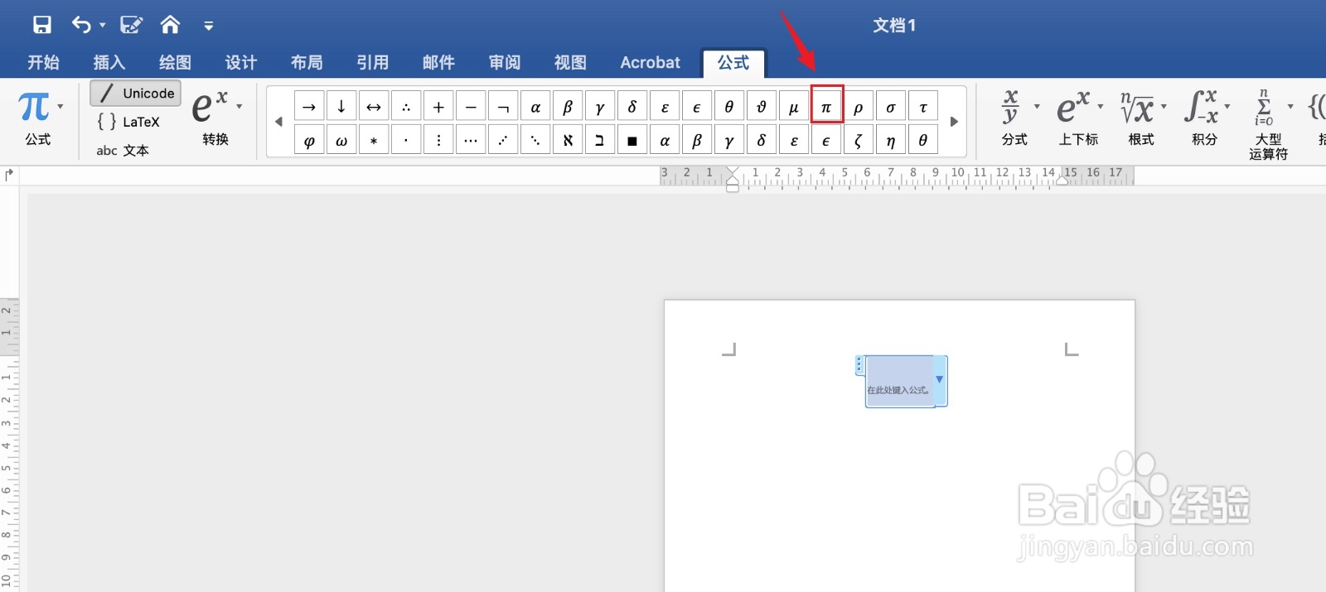Open the equation options arrow on placeholder
1326x592 pixels.
pyautogui.click(x=940, y=380)
